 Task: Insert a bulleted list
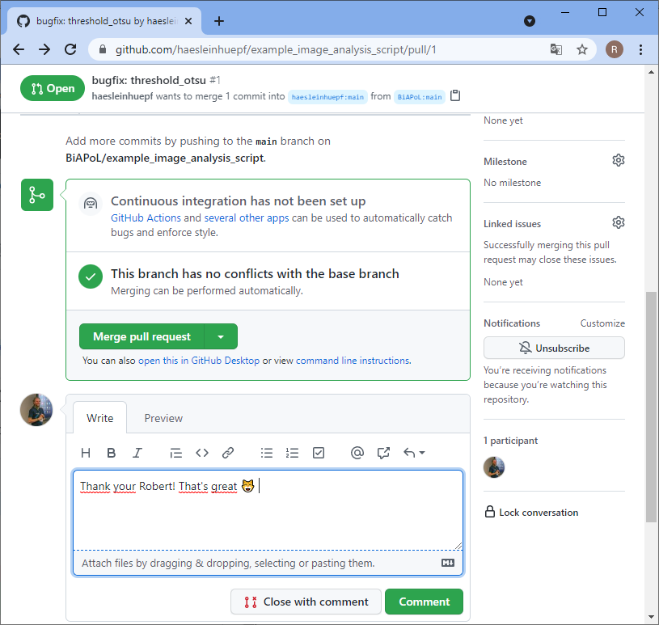pyautogui.click(x=267, y=453)
